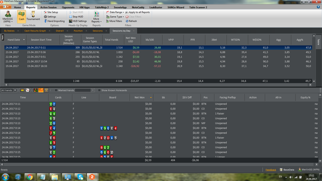Switch to the Opponents ribbon tab
This screenshot has height=181, width=322.
[68, 7]
